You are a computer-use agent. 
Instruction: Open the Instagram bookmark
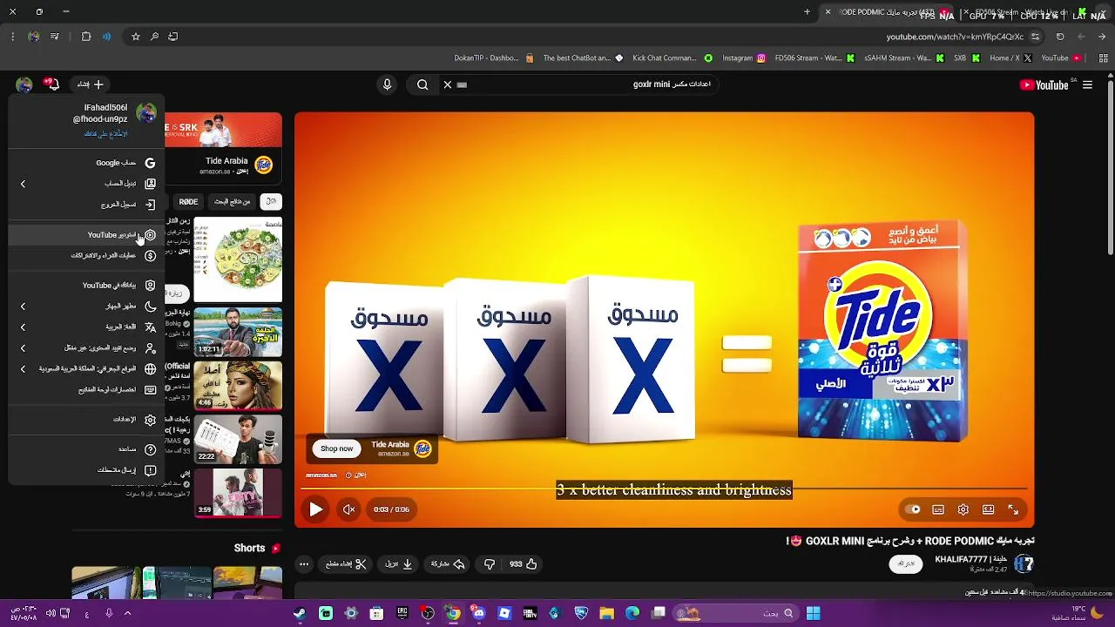pos(744,58)
